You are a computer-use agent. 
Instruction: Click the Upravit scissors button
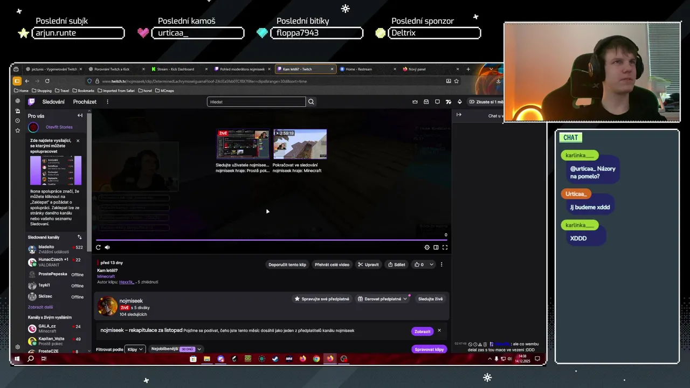coord(369,265)
